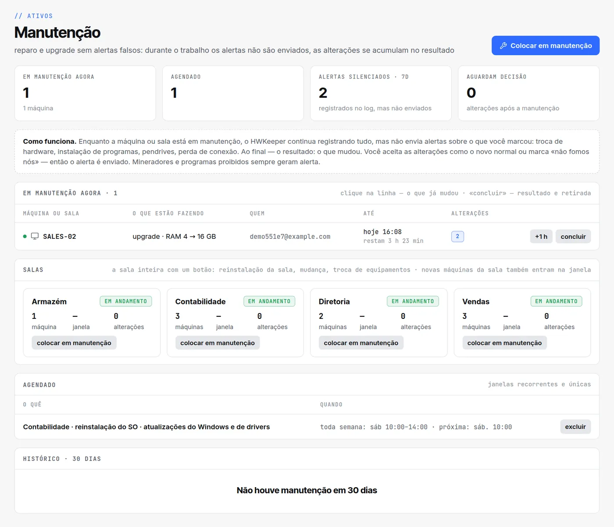
Task: Click the demo551e7@example.com email
Action: point(290,237)
